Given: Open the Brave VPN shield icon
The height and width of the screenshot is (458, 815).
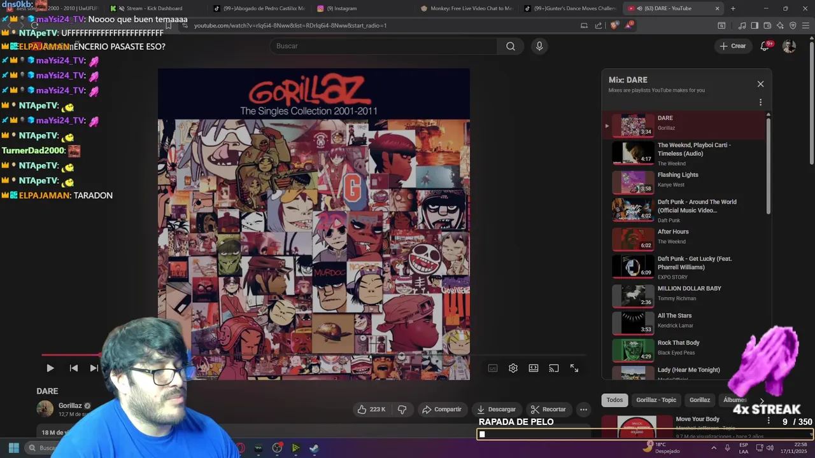Looking at the screenshot, I should pos(793,25).
